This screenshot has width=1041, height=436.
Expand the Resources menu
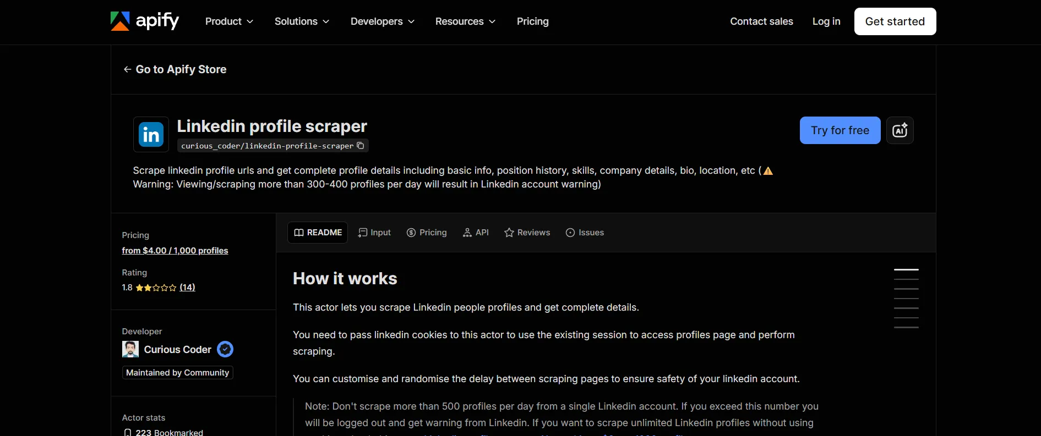point(465,21)
